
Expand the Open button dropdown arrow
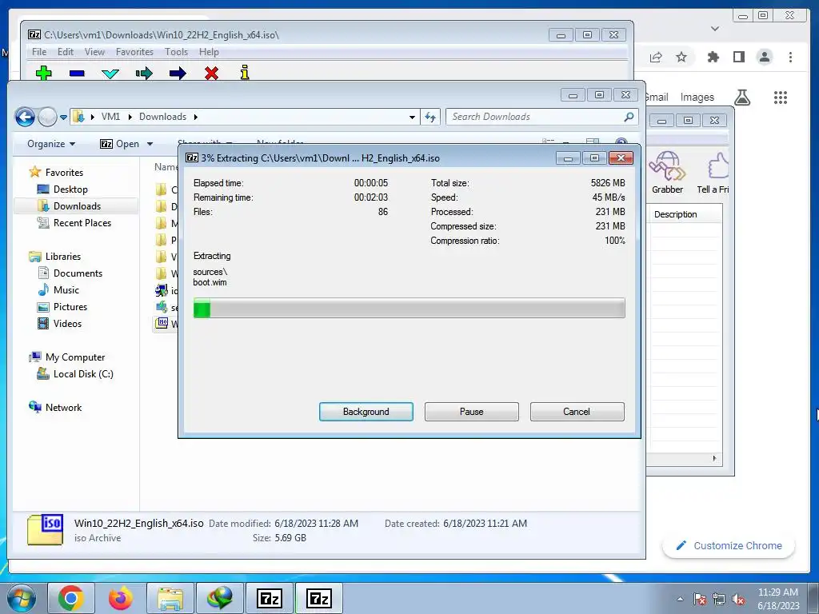[x=150, y=144]
